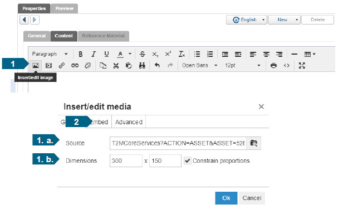Click the Insert link chain icon
The height and width of the screenshot is (209, 338).
[x=75, y=66]
